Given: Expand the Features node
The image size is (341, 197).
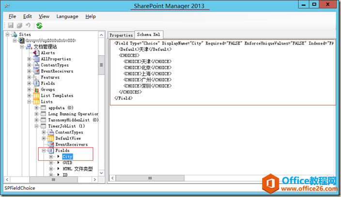Looking at the screenshot, I should click(x=29, y=77).
